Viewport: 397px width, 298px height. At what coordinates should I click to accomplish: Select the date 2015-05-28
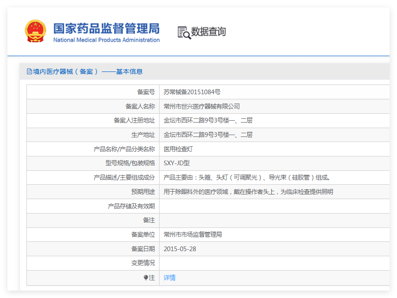tap(180, 249)
